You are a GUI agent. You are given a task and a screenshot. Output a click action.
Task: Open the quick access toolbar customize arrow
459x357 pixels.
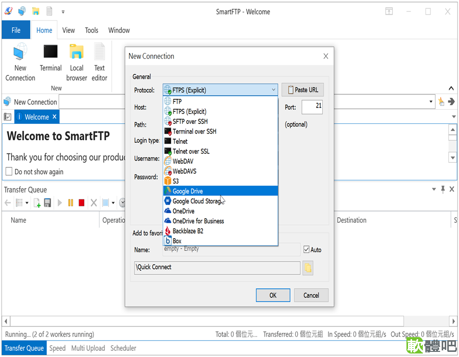tap(63, 12)
